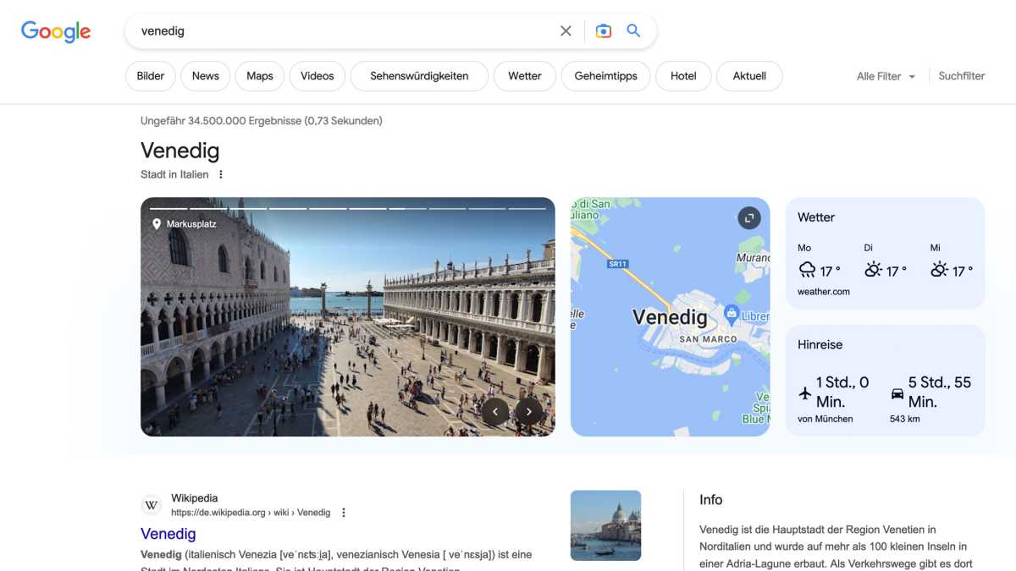Click Wednesday's partly cloudy weather icon
The width and height of the screenshot is (1016, 571).
pyautogui.click(x=939, y=270)
